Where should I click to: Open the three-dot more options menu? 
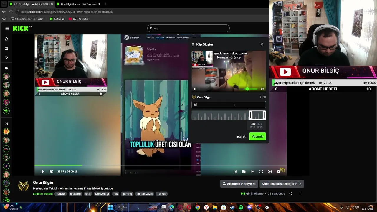pyautogui.click(x=300, y=194)
